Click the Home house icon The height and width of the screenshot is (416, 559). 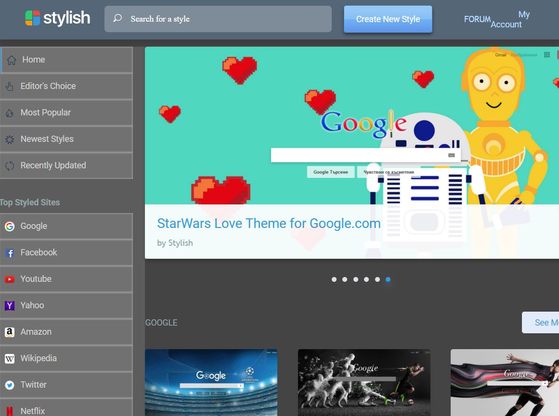coord(12,60)
